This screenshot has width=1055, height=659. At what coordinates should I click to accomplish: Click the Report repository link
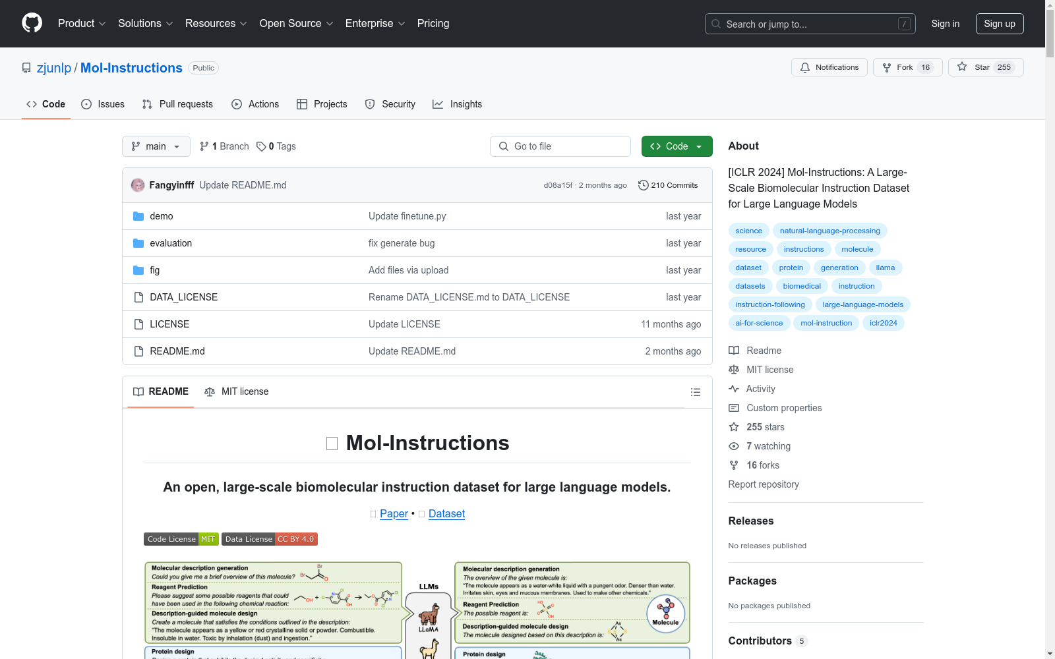764,484
